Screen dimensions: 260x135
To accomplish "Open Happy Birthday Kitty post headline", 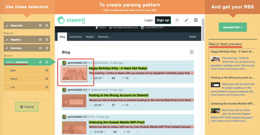I will [x=118, y=68].
